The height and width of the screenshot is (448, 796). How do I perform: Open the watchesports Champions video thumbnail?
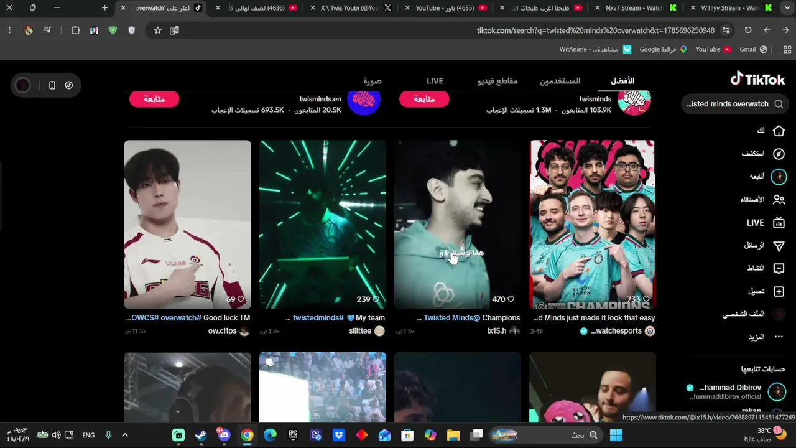point(592,224)
